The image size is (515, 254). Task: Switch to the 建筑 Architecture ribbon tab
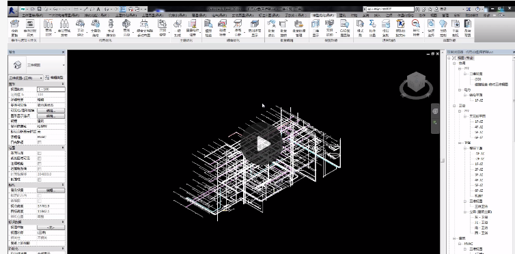(342, 15)
